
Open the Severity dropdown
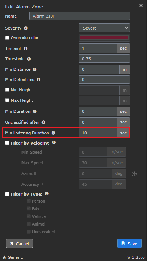[104, 28]
